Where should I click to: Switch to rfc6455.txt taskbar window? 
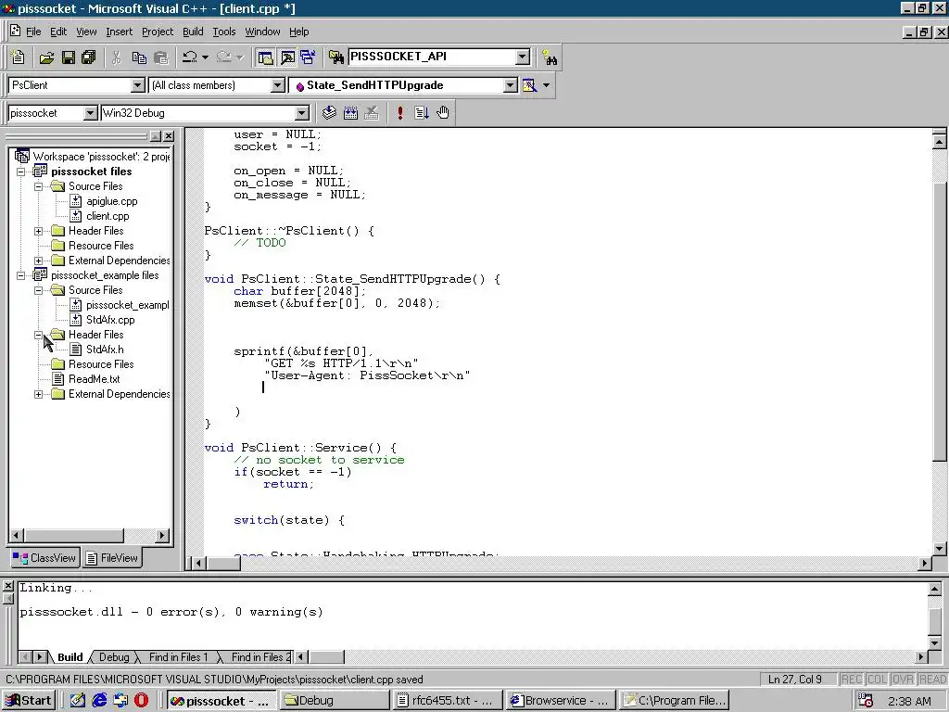coord(448,701)
